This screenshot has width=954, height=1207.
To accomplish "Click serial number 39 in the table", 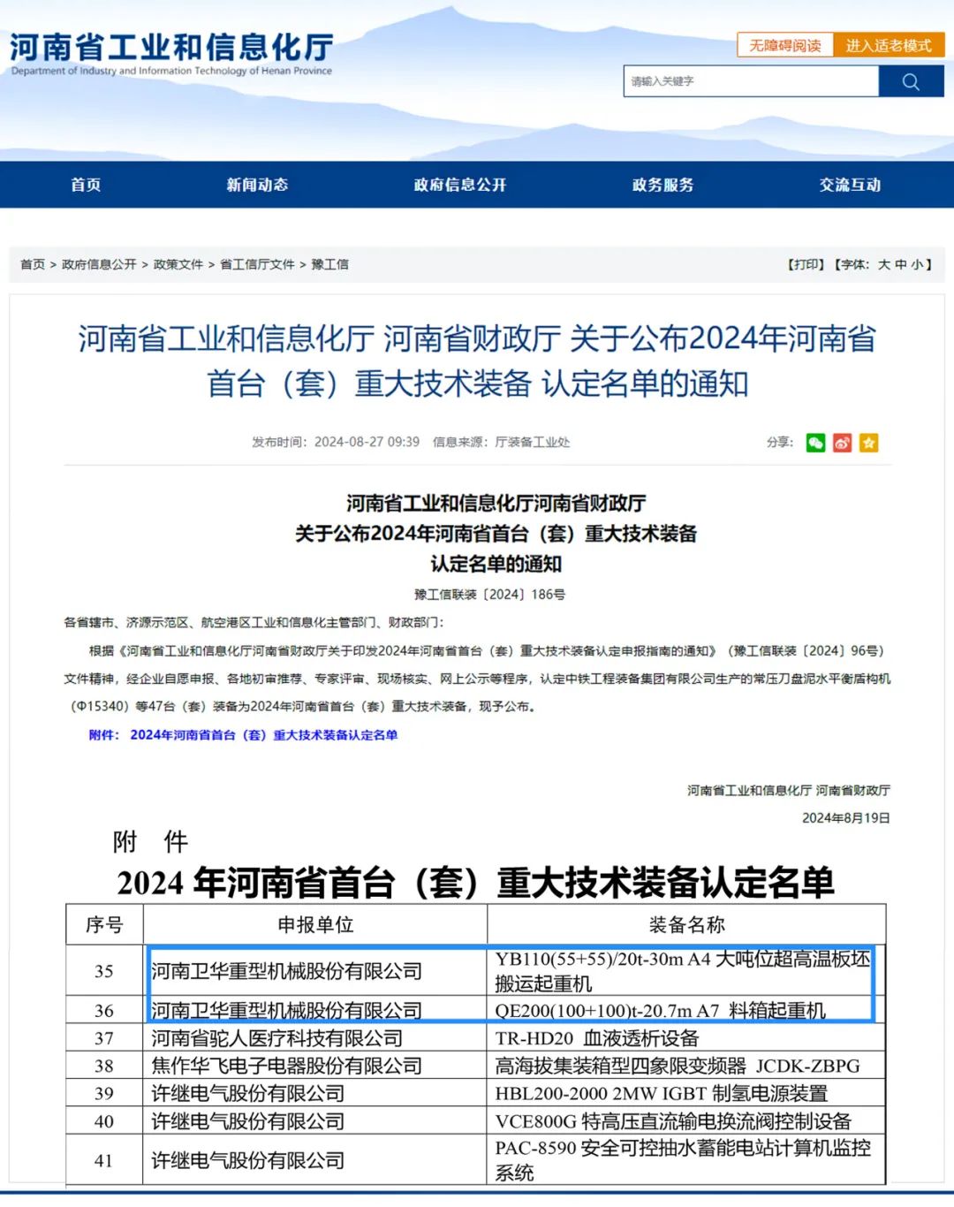I will 104,1094.
